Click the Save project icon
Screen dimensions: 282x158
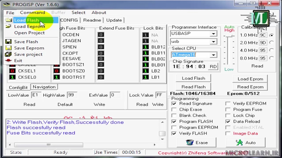click(8, 54)
